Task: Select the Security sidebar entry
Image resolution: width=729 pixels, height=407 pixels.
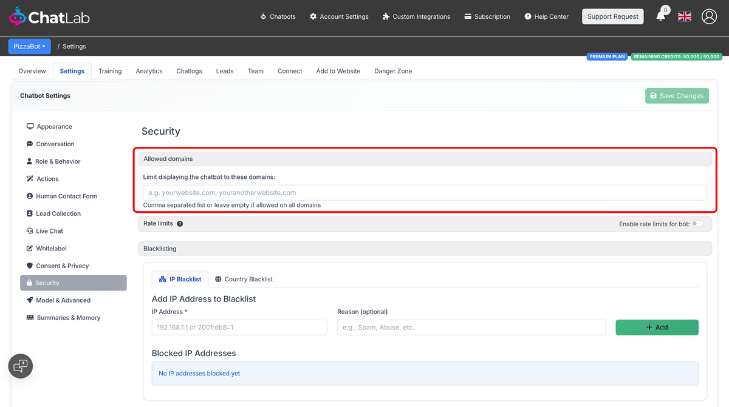Action: point(73,283)
